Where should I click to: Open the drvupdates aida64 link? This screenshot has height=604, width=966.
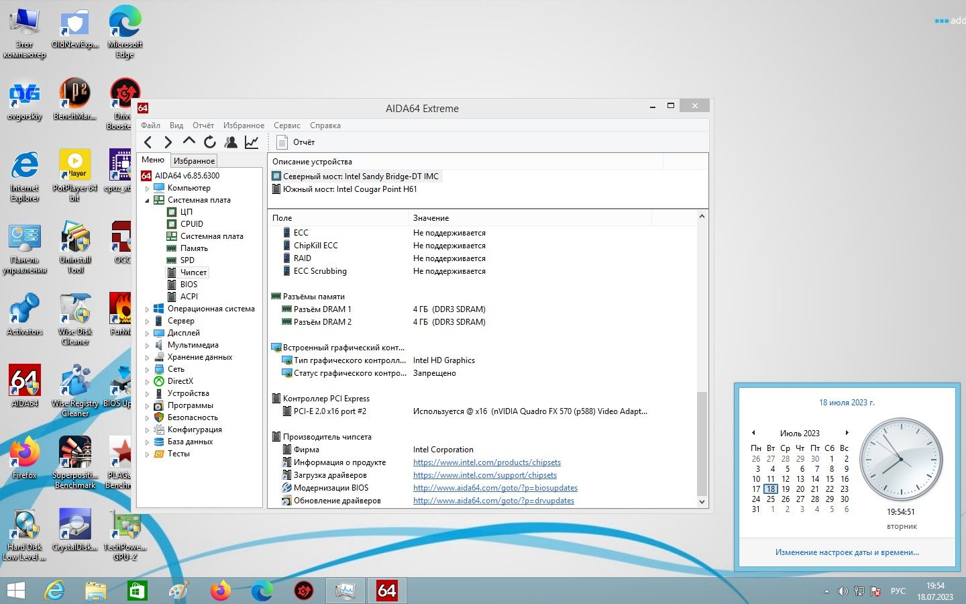click(x=494, y=501)
